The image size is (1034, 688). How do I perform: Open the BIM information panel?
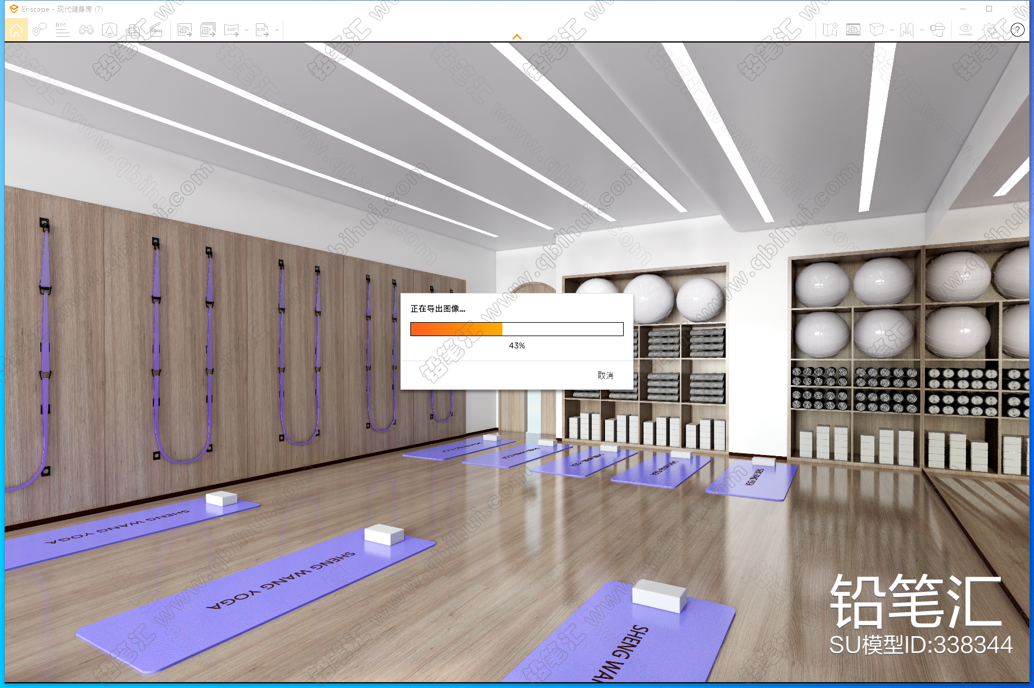tap(62, 30)
